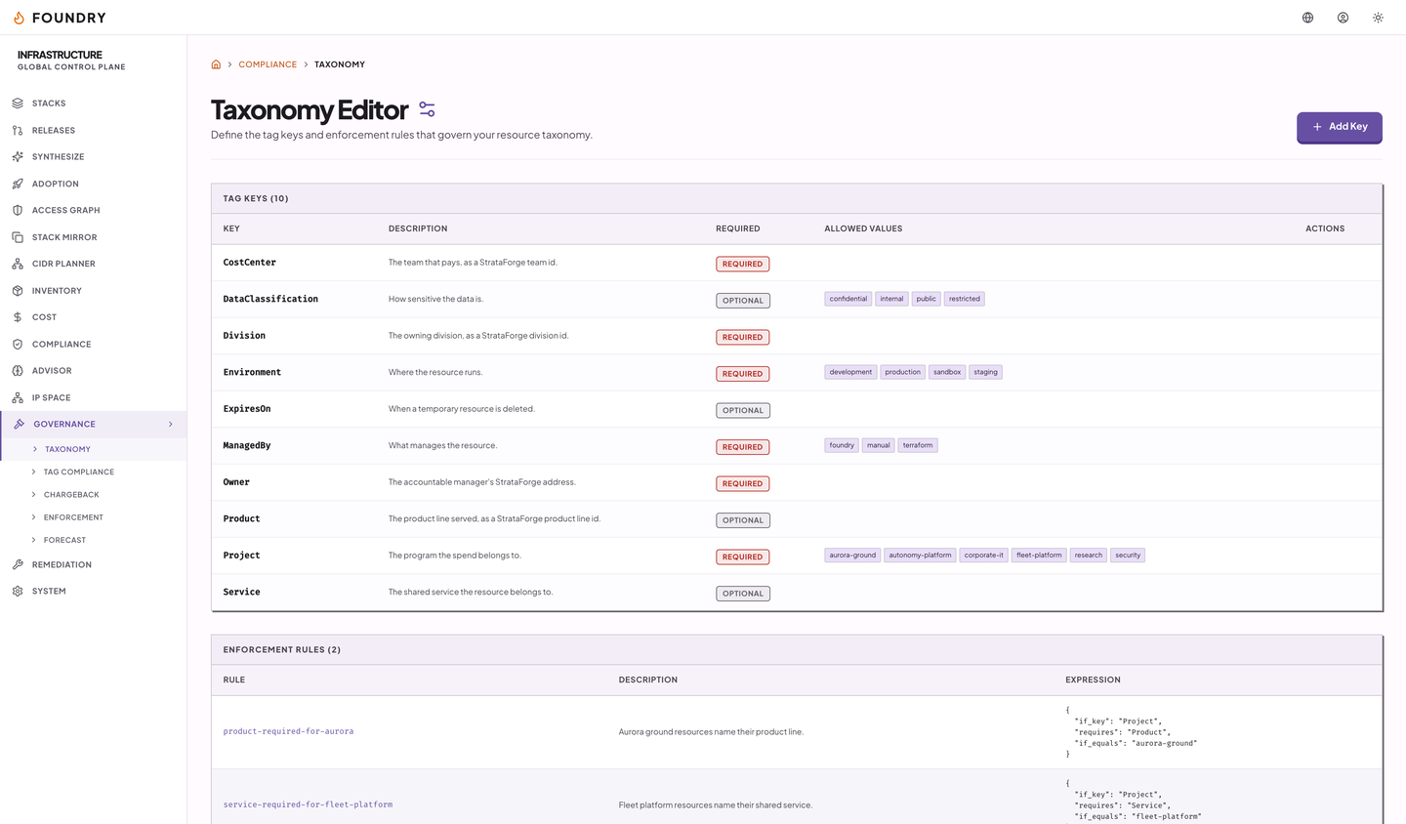Click the Add Key button
The width and height of the screenshot is (1406, 824).
(x=1340, y=127)
